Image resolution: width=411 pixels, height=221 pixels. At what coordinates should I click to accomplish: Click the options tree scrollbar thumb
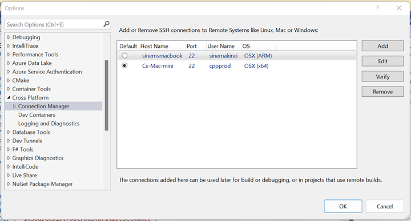tap(106, 95)
